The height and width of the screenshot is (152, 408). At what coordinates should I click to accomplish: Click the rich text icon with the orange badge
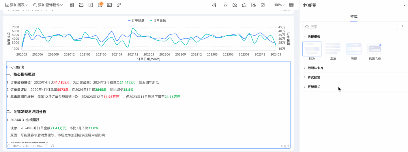(100, 5)
